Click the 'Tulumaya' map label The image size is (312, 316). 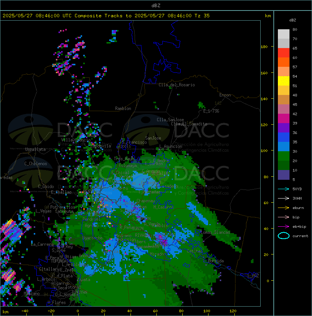click(128, 166)
